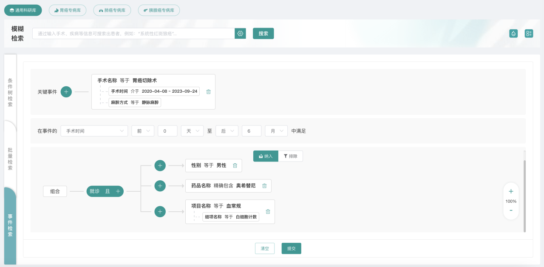The image size is (544, 267).
Task: Switch to 胰腺癌专病库 tab
Action: [x=159, y=10]
